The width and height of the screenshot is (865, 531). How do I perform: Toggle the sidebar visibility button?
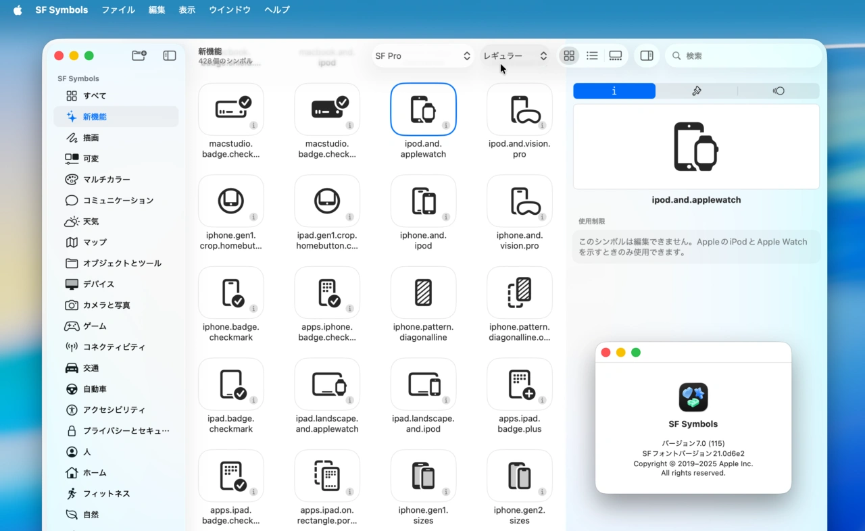[x=170, y=56]
